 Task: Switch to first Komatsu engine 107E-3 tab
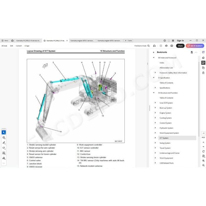(82, 41)
